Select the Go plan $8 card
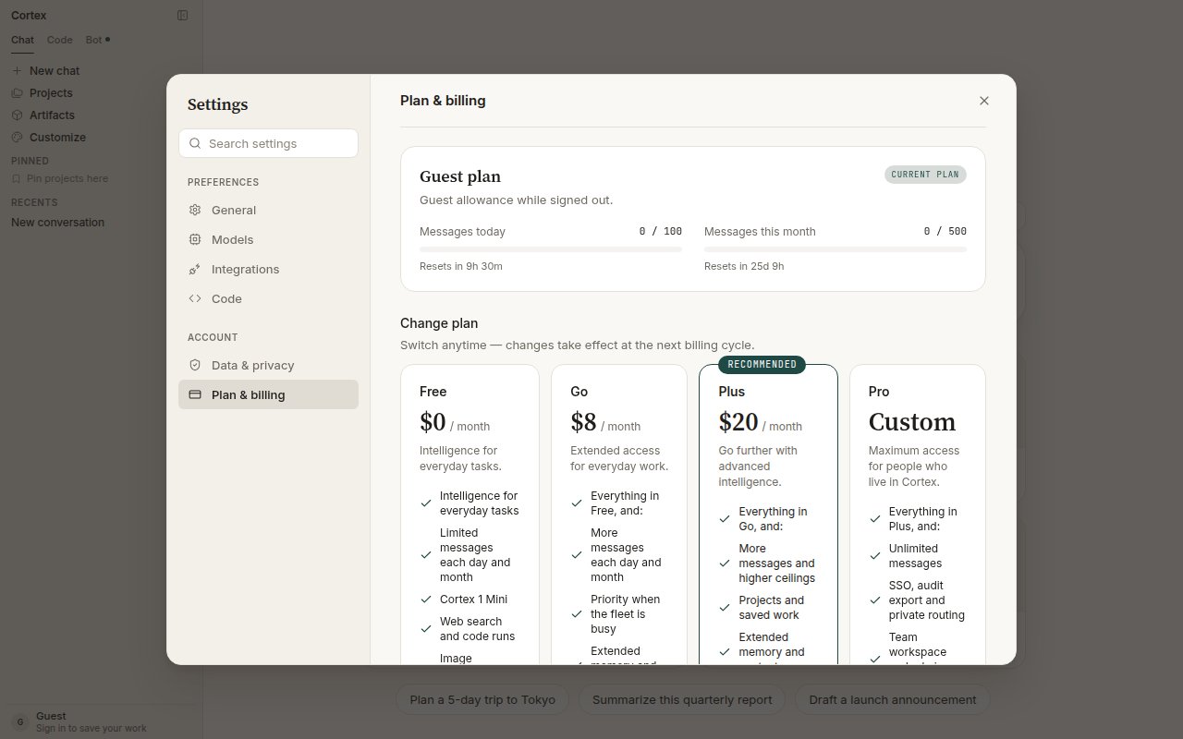 click(x=619, y=515)
